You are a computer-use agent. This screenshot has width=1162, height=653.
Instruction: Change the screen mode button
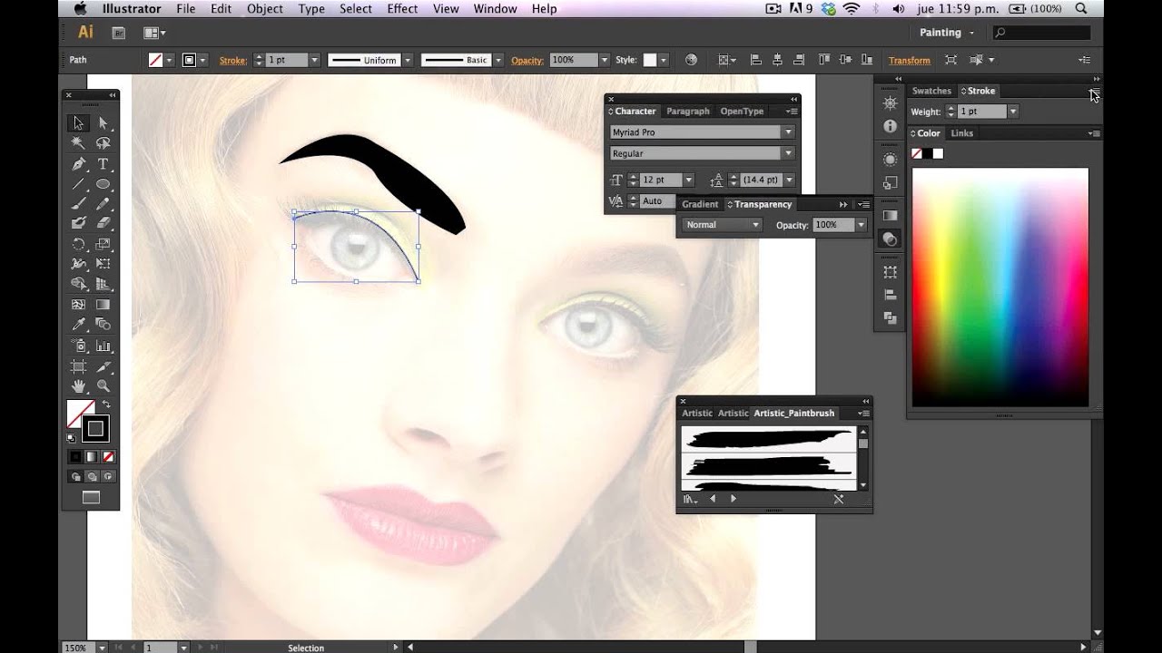pos(91,497)
